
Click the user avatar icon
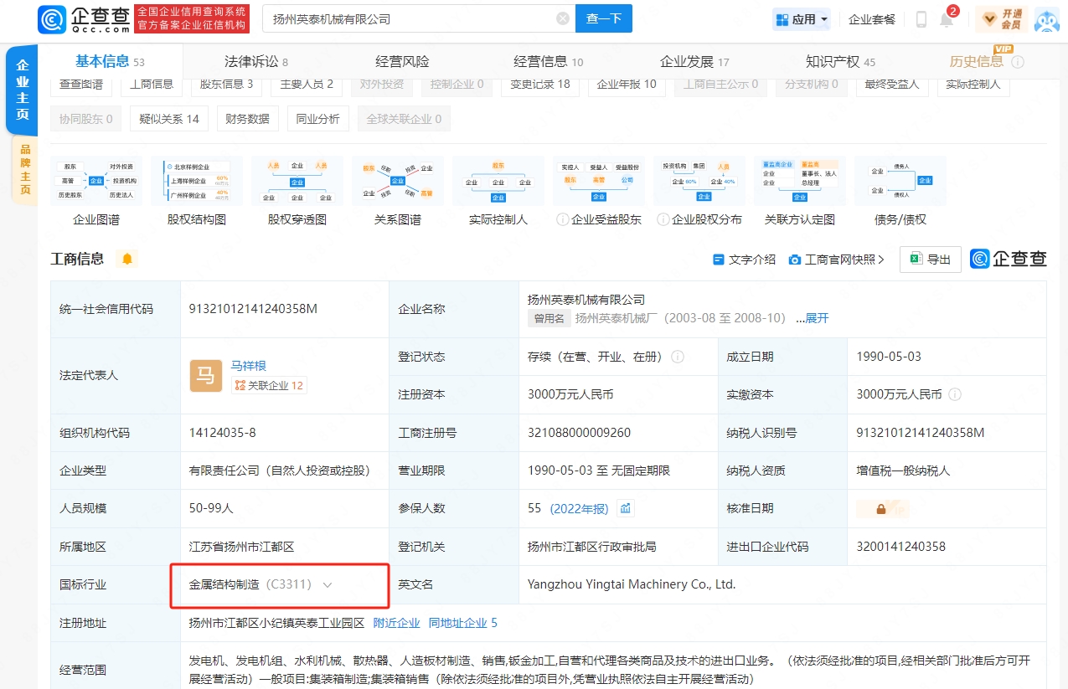pos(1047,19)
